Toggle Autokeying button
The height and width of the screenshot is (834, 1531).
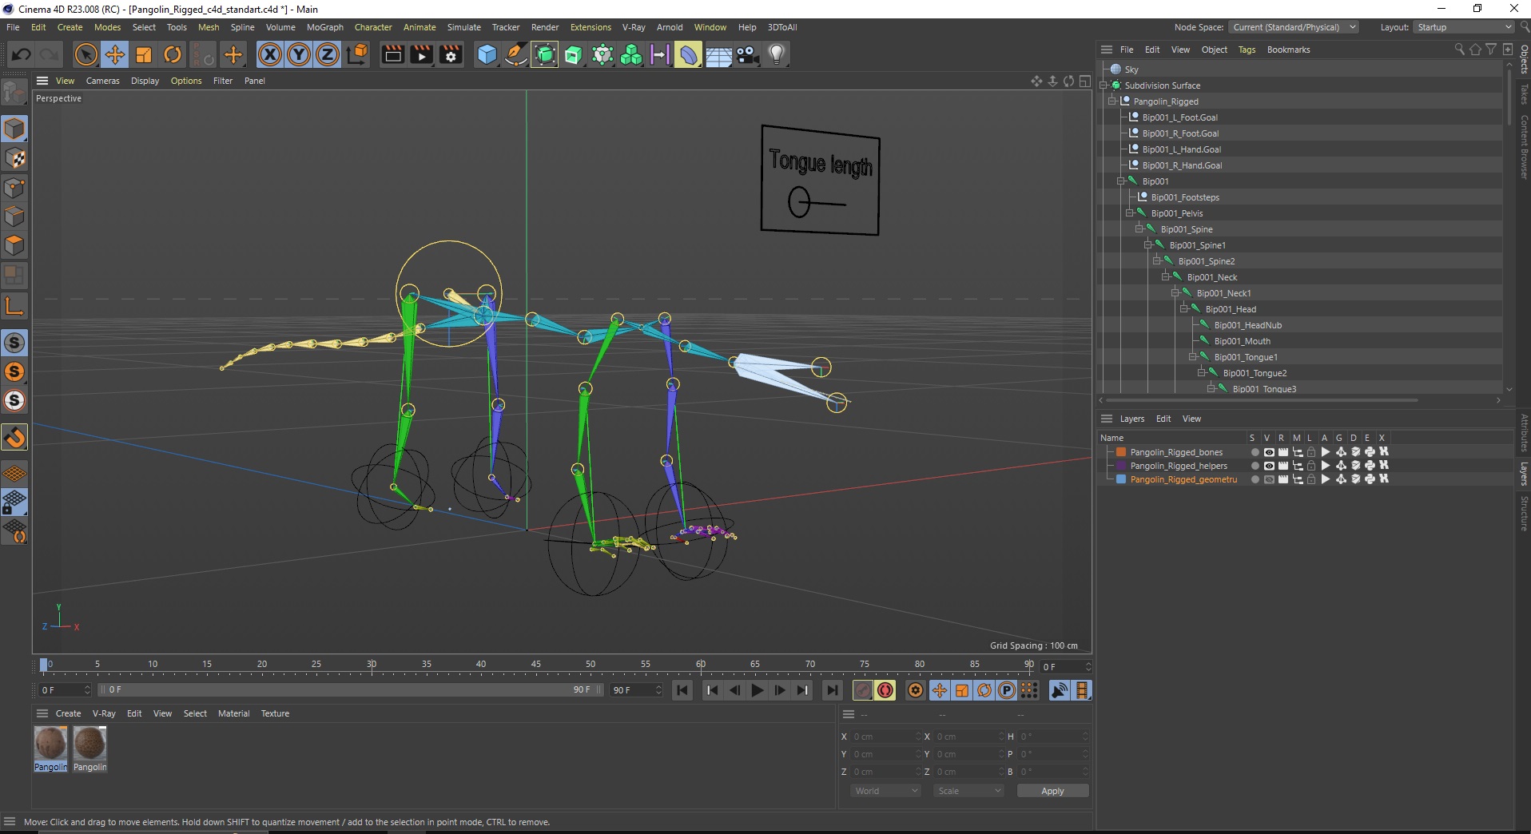pos(885,690)
